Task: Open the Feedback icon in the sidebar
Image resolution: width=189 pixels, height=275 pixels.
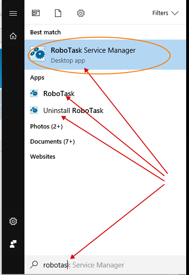Action: click(13, 244)
